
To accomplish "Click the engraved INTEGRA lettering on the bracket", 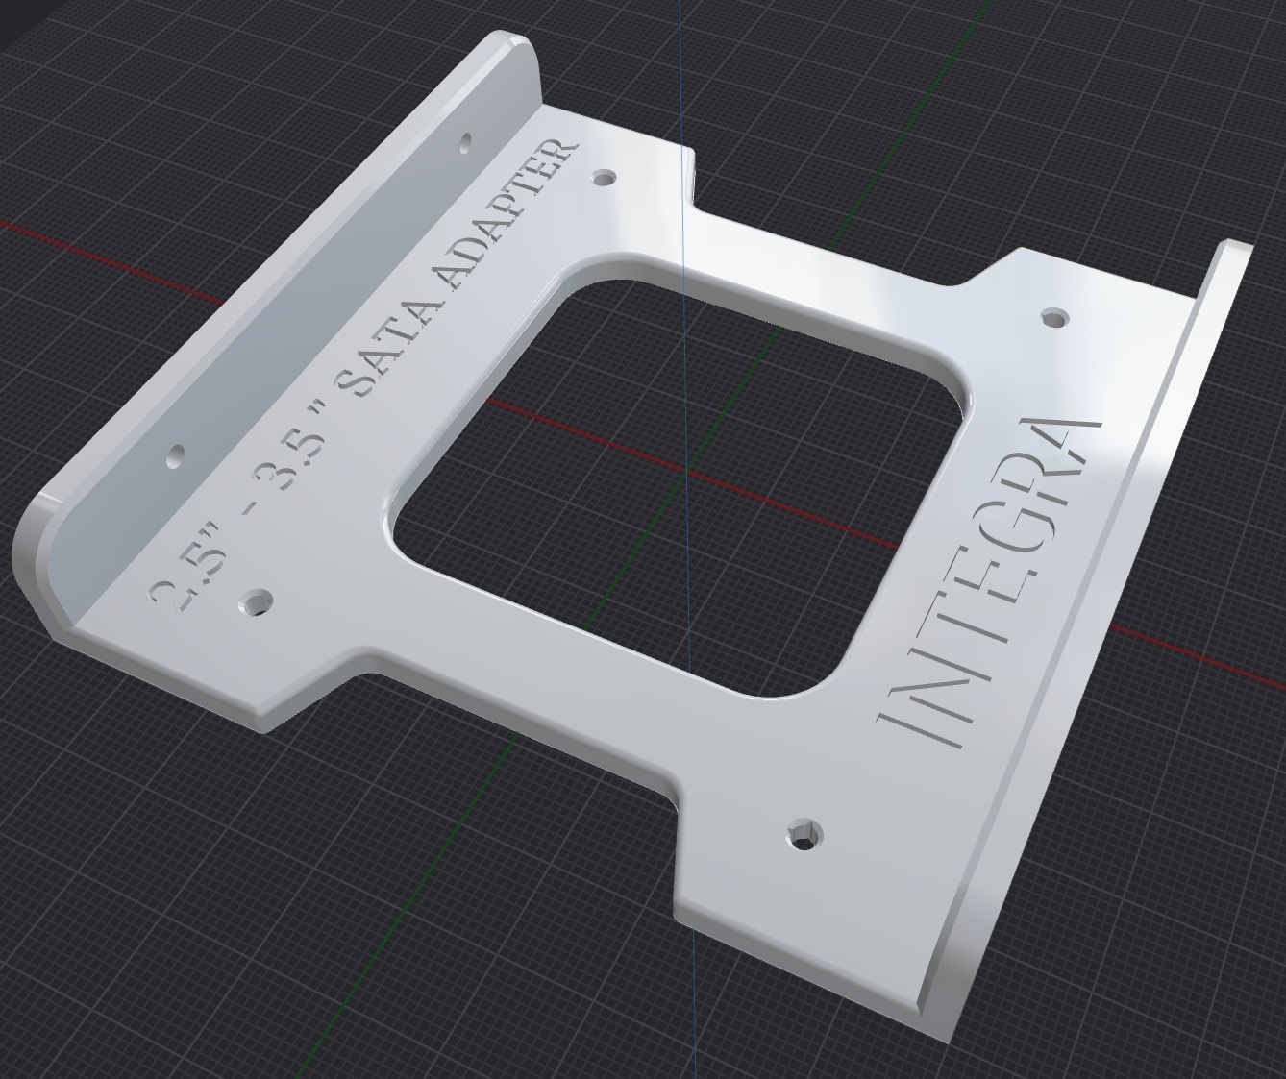I will 989,582.
